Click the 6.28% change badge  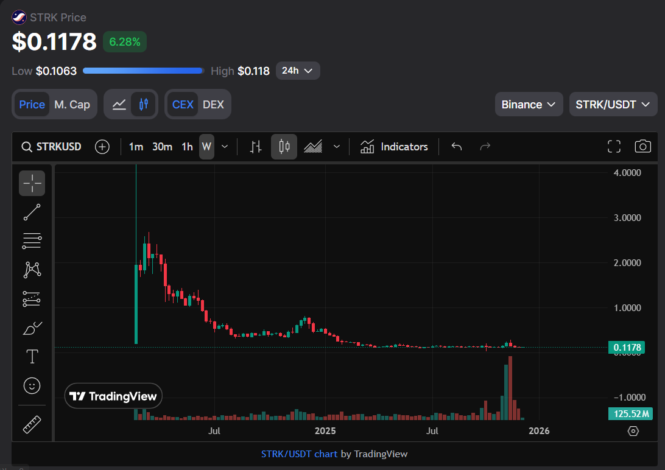pos(125,42)
